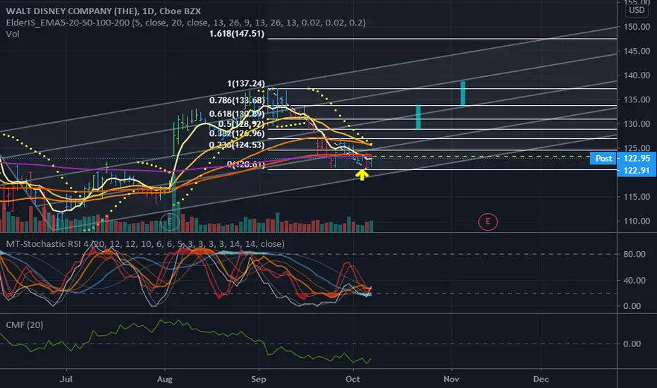This screenshot has height=388, width=657.
Task: Select the WALT DISNEY COMPANY chart title
Action: [x=103, y=11]
